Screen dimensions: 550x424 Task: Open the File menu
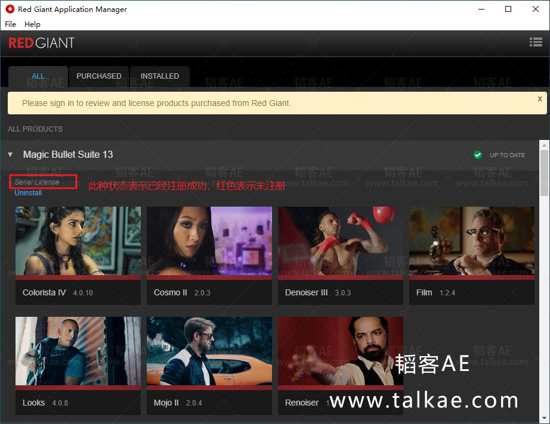(x=10, y=24)
